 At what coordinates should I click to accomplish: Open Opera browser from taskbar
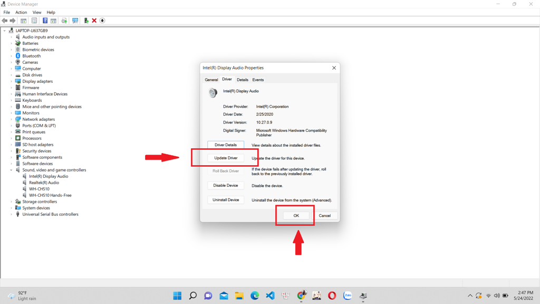[x=332, y=296]
